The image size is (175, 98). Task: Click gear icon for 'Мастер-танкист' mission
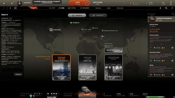coord(173,48)
